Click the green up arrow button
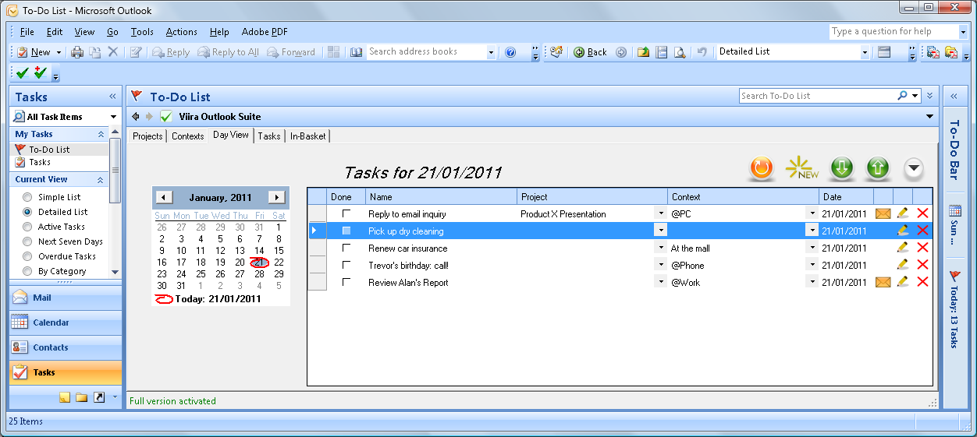The image size is (977, 437). (x=878, y=167)
